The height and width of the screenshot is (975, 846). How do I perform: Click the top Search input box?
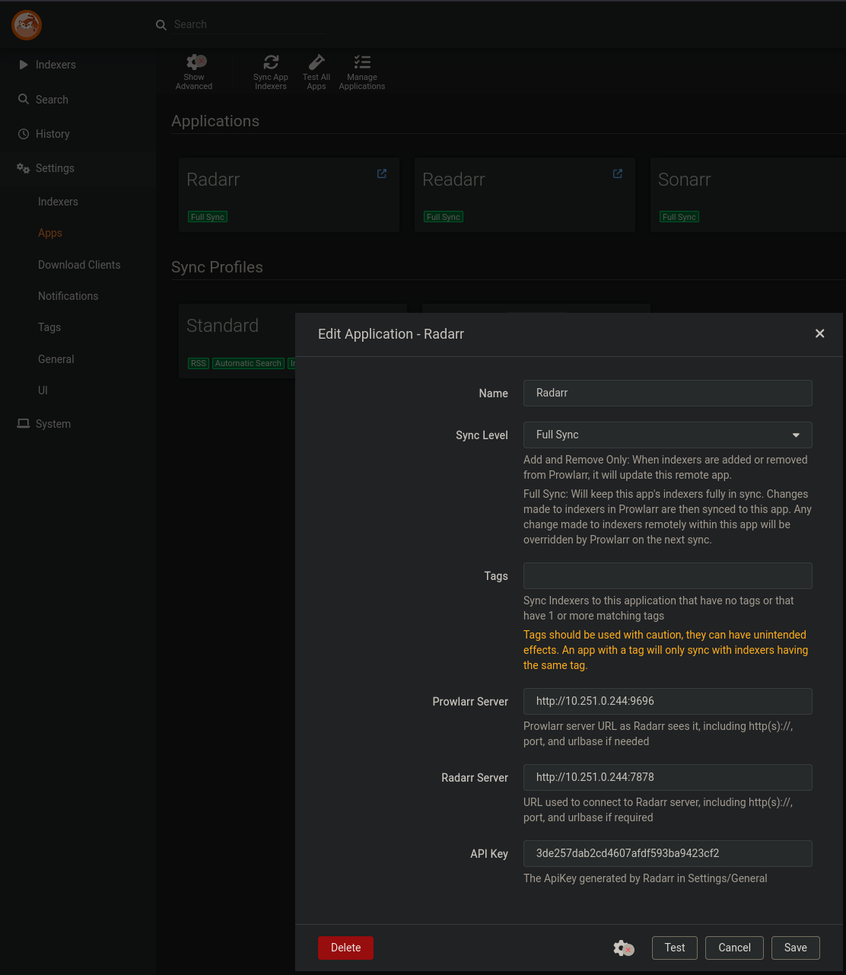[x=248, y=24]
